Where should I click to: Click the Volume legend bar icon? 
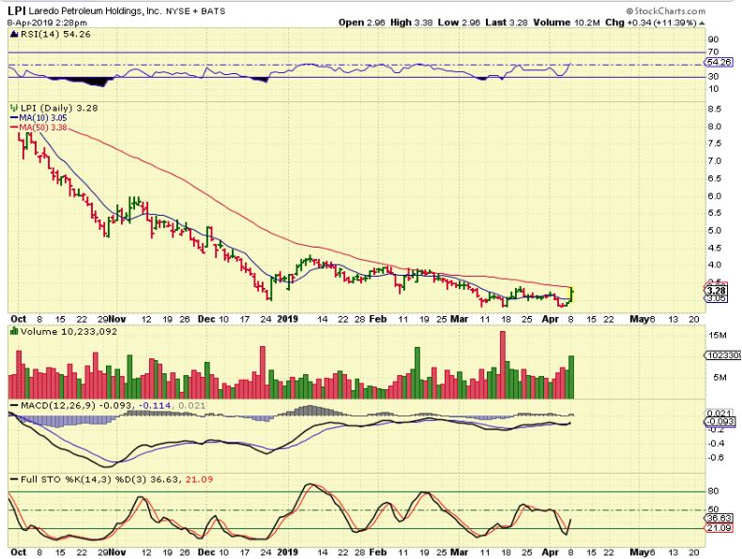pos(14,331)
